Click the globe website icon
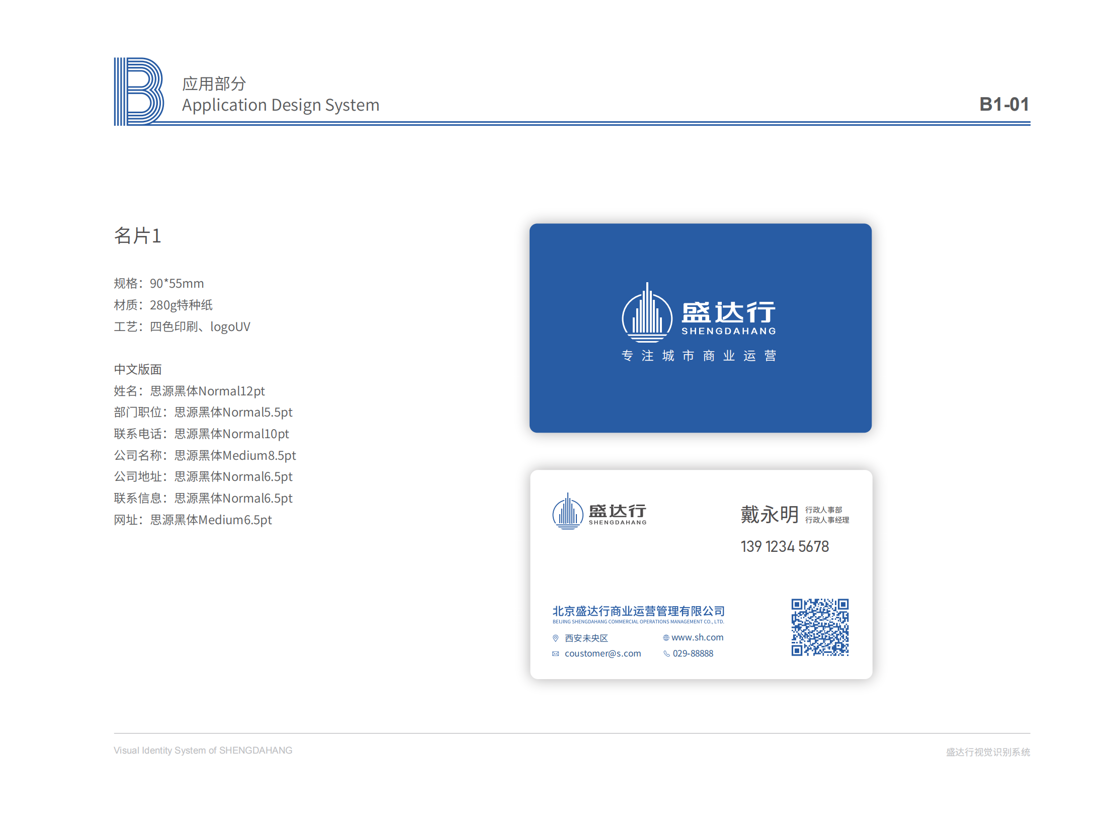 point(665,638)
